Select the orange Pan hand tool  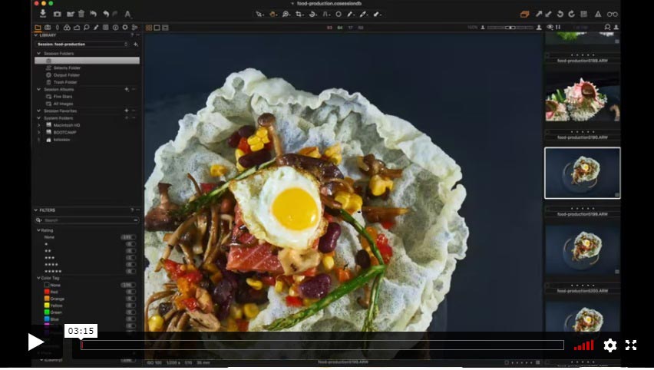click(x=272, y=14)
